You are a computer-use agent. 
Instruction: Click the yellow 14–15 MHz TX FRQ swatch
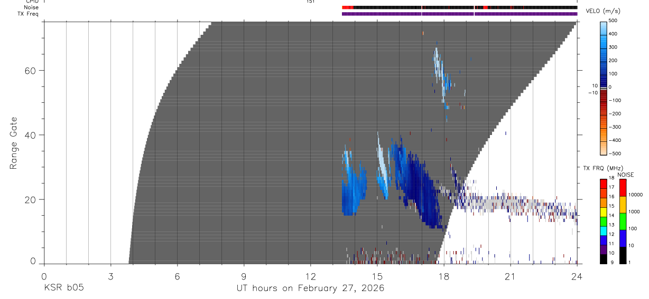(604, 211)
